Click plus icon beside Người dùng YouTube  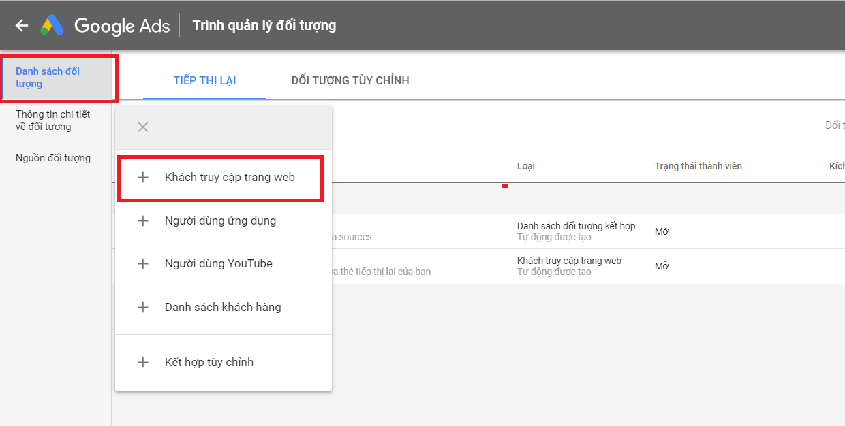click(x=142, y=264)
